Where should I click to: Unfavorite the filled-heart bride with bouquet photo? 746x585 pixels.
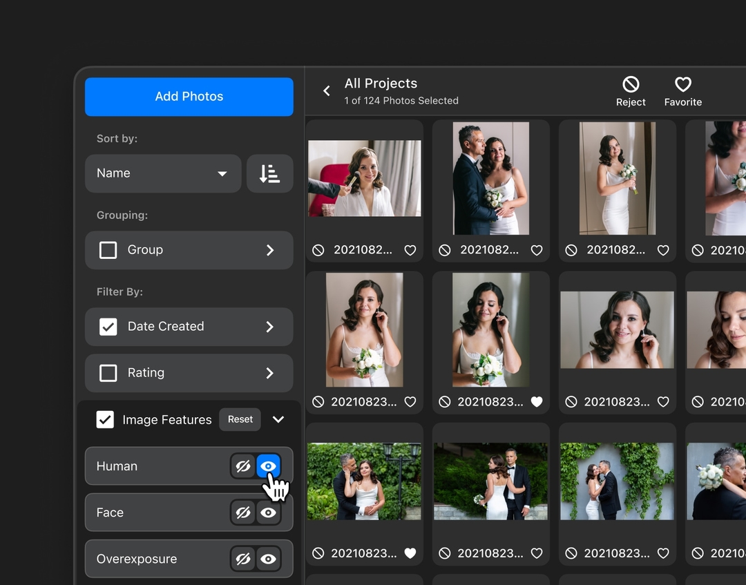point(537,402)
